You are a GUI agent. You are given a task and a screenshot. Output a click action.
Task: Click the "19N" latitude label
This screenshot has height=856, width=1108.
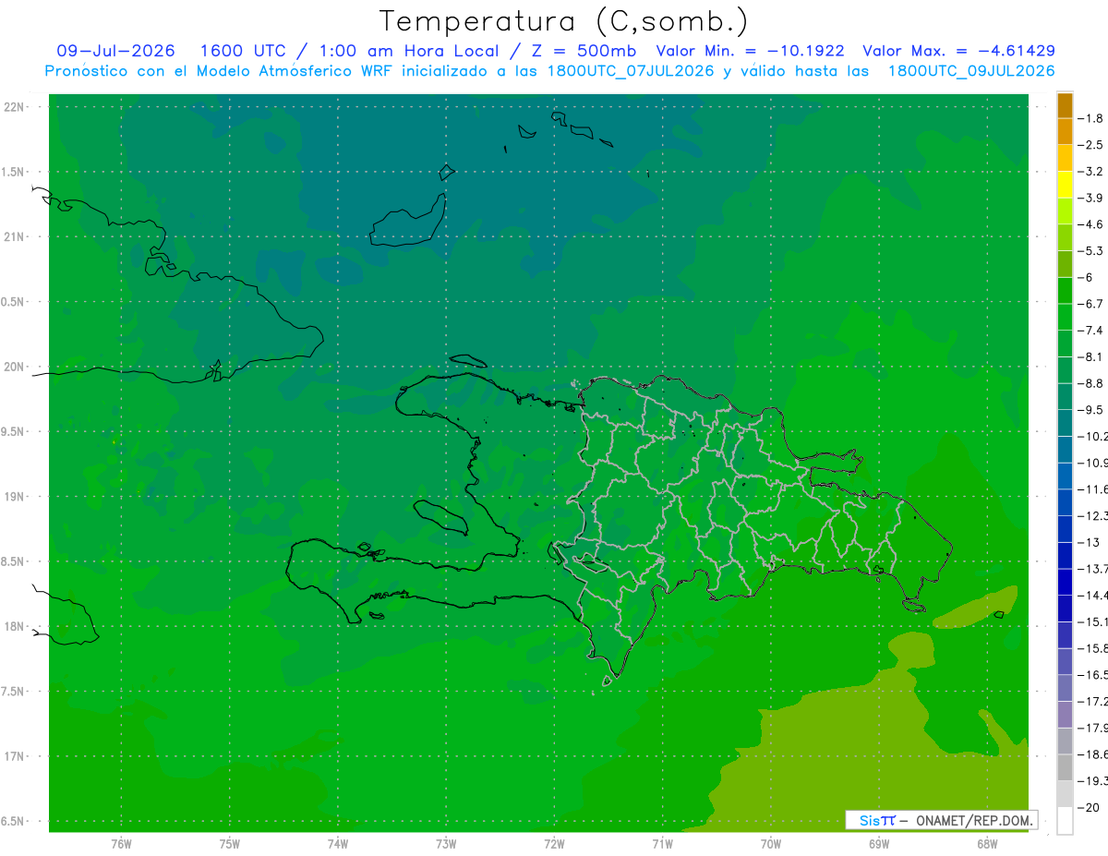(x=14, y=497)
